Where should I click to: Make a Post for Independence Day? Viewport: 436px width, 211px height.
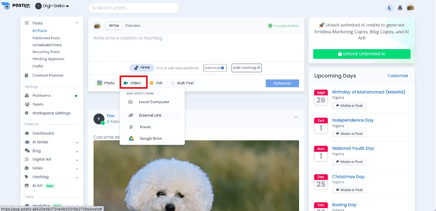click(x=349, y=134)
